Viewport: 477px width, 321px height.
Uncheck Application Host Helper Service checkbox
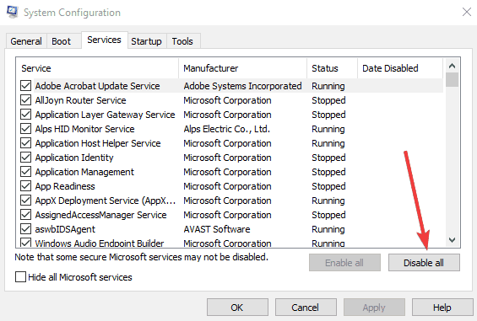pyautogui.click(x=25, y=143)
